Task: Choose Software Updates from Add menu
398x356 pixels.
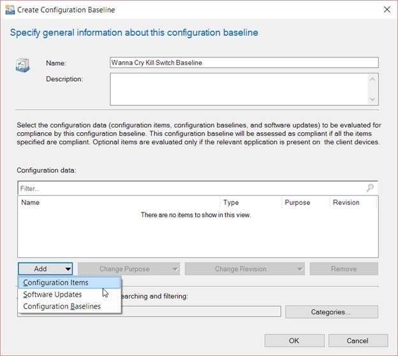Action: click(70, 295)
